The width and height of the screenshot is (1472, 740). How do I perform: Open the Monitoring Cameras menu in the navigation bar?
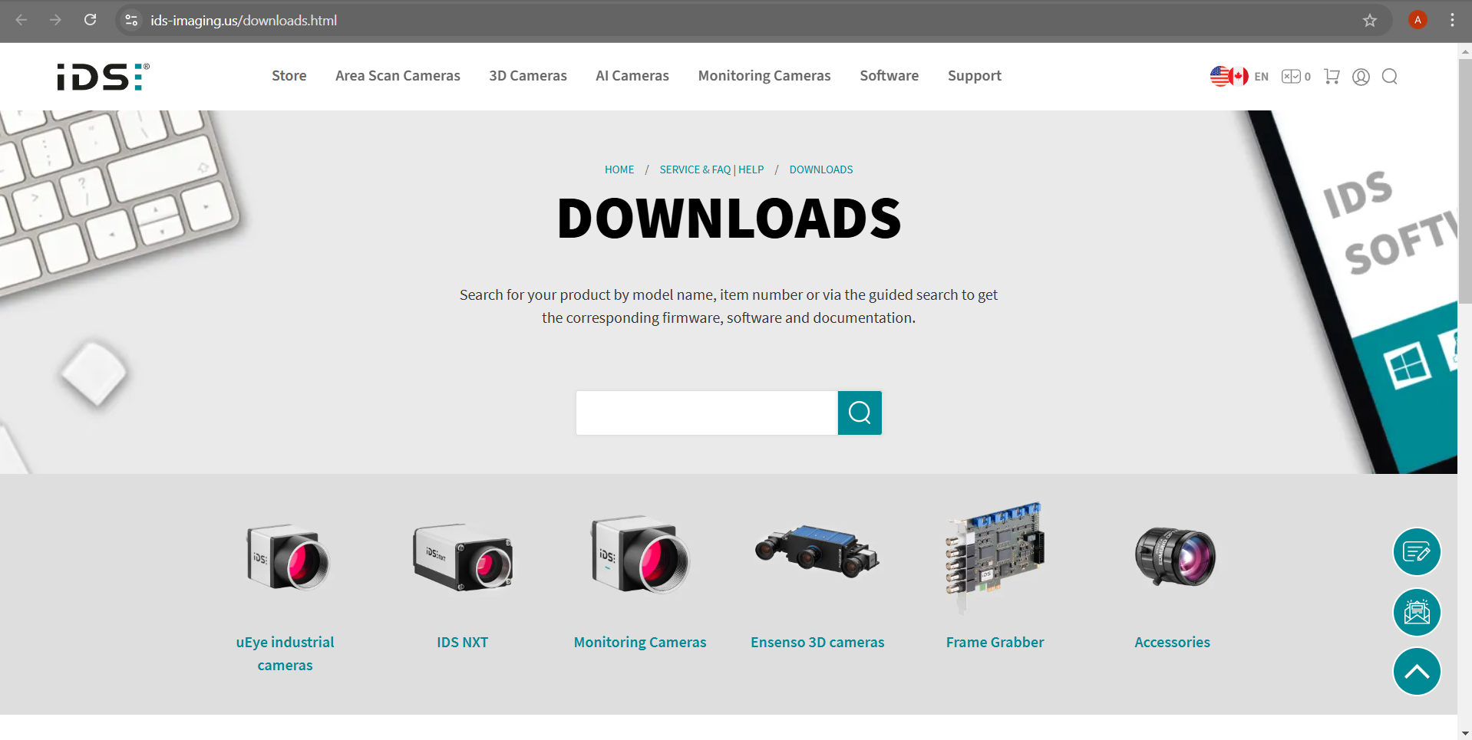point(764,76)
